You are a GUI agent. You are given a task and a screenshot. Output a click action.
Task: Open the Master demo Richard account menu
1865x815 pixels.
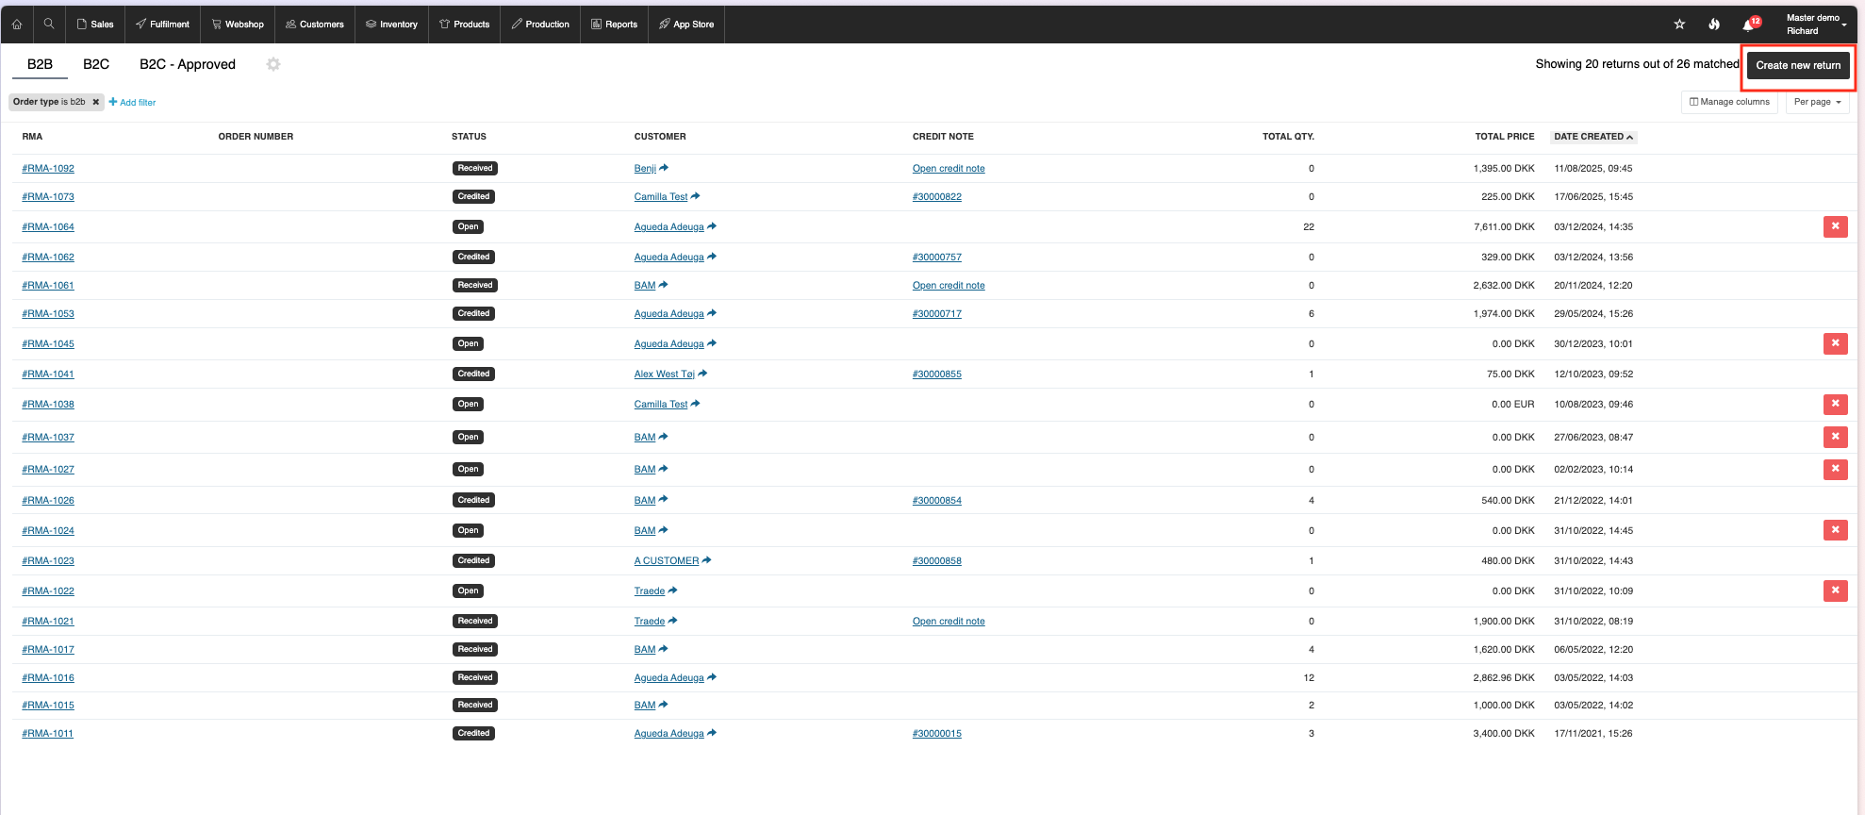[1815, 25]
